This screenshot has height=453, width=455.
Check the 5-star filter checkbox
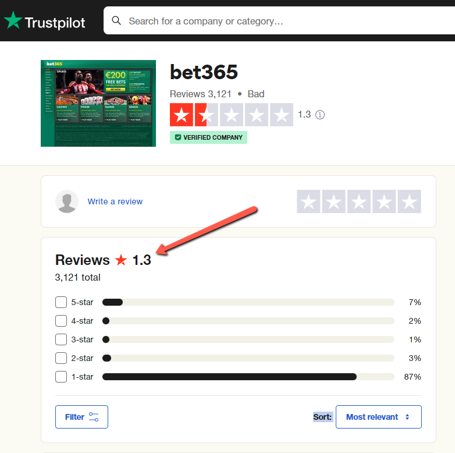point(61,302)
